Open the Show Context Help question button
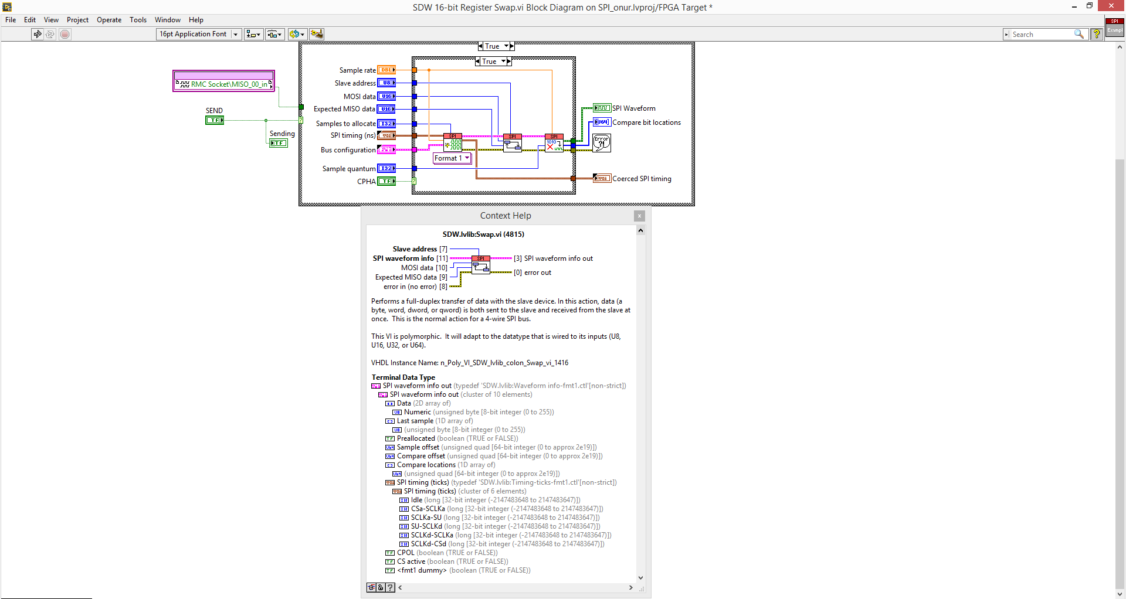 1096,34
